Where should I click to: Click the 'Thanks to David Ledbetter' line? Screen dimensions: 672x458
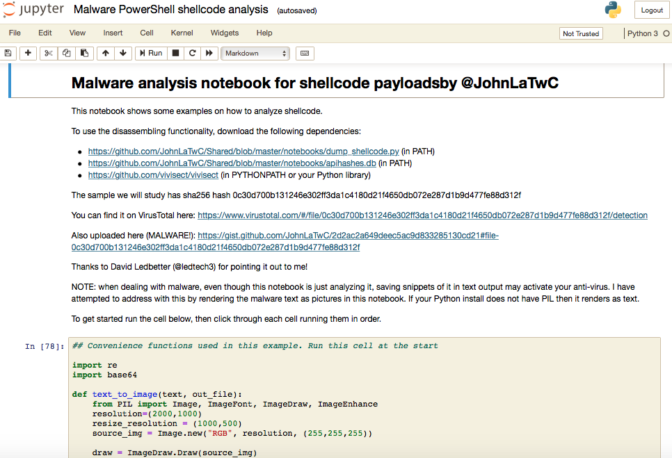[x=189, y=267]
